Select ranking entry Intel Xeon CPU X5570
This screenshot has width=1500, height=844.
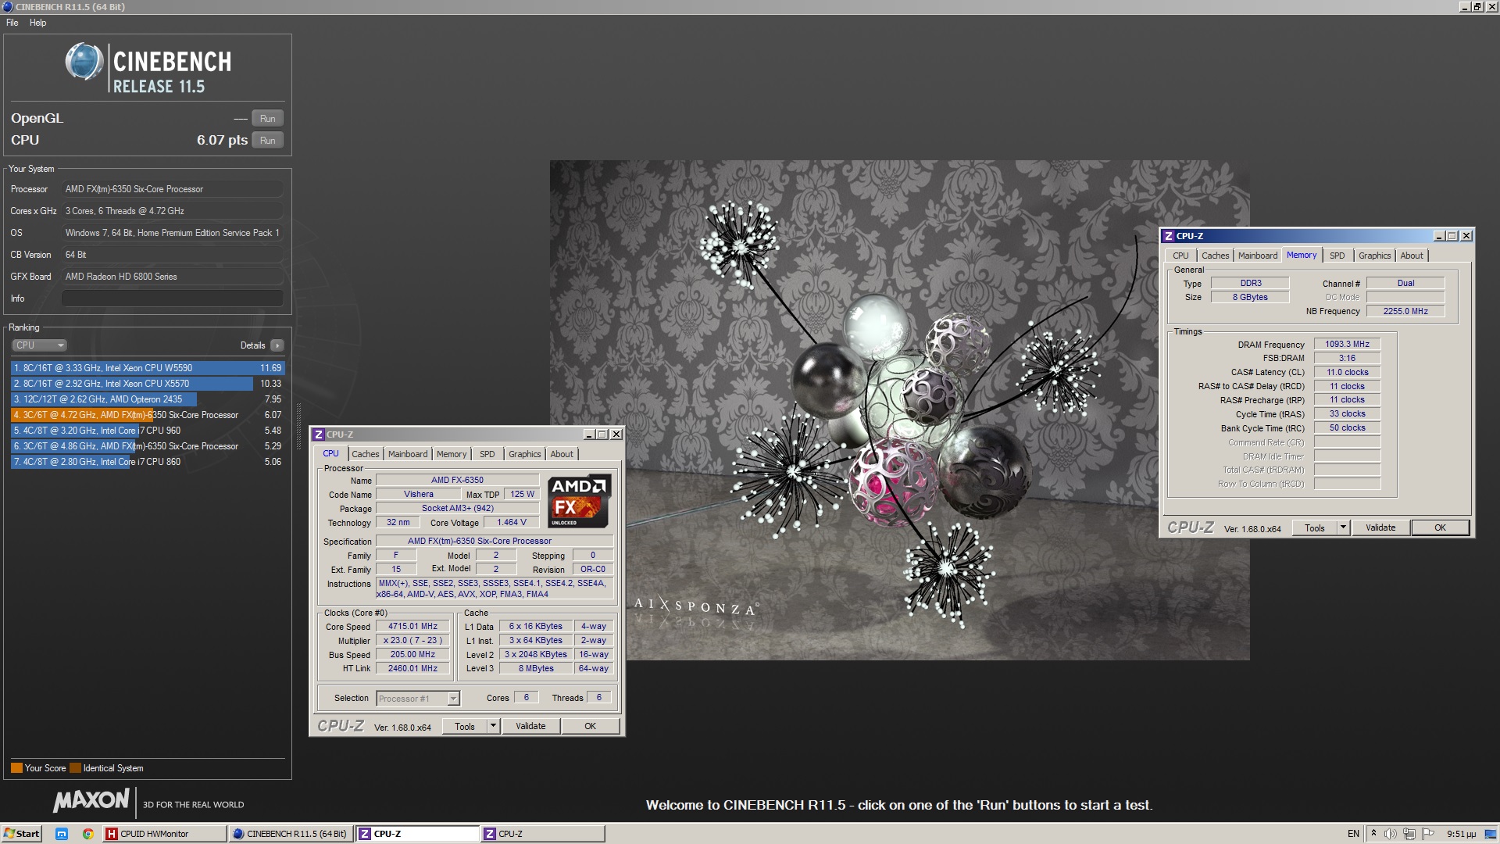click(x=148, y=384)
